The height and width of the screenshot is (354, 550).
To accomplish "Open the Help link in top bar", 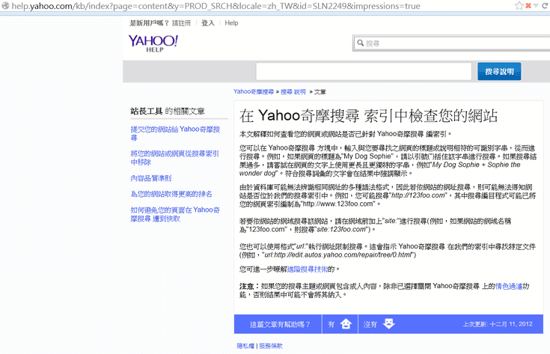I will coord(231,23).
